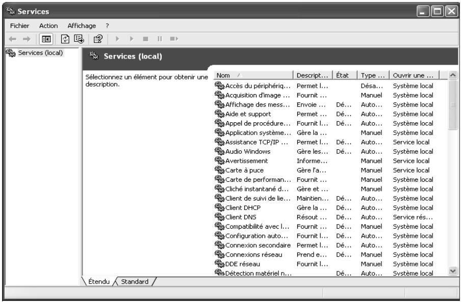This screenshot has height=303, width=462.
Task: Click Prend e... description of Connexions réseau
Action: point(312,255)
